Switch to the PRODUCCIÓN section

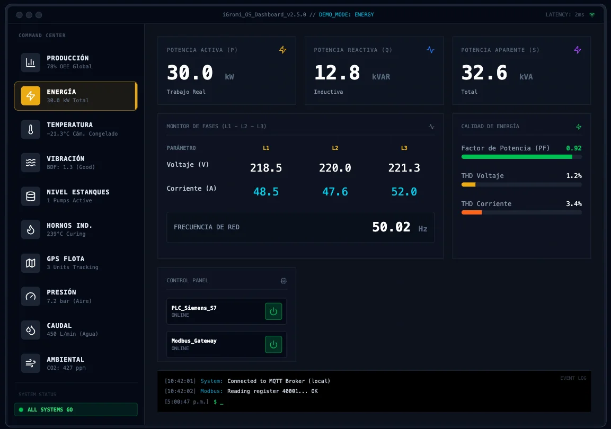(x=76, y=62)
